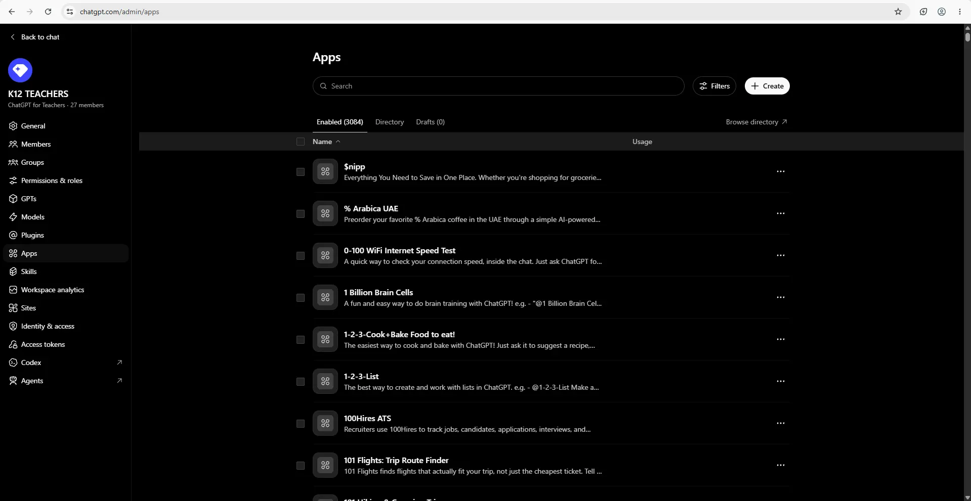View Workspace analytics
971x501 pixels.
click(x=66, y=290)
